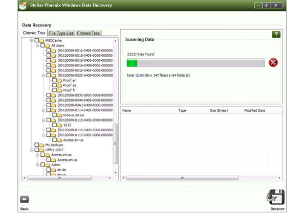
Task: Click the Groove.en-us folder icon
Action: [x=59, y=115]
